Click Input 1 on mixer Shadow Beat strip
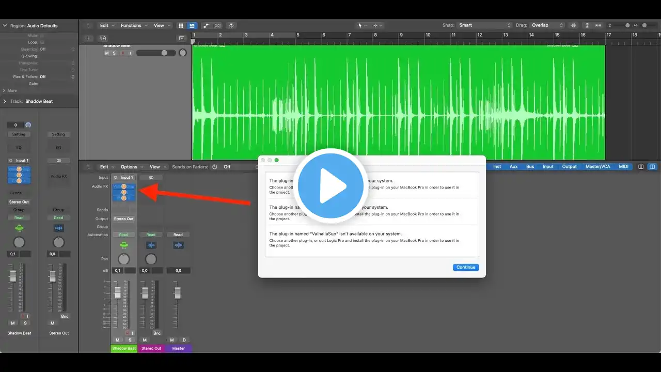Viewport: 661px width, 372px height. [x=127, y=177]
